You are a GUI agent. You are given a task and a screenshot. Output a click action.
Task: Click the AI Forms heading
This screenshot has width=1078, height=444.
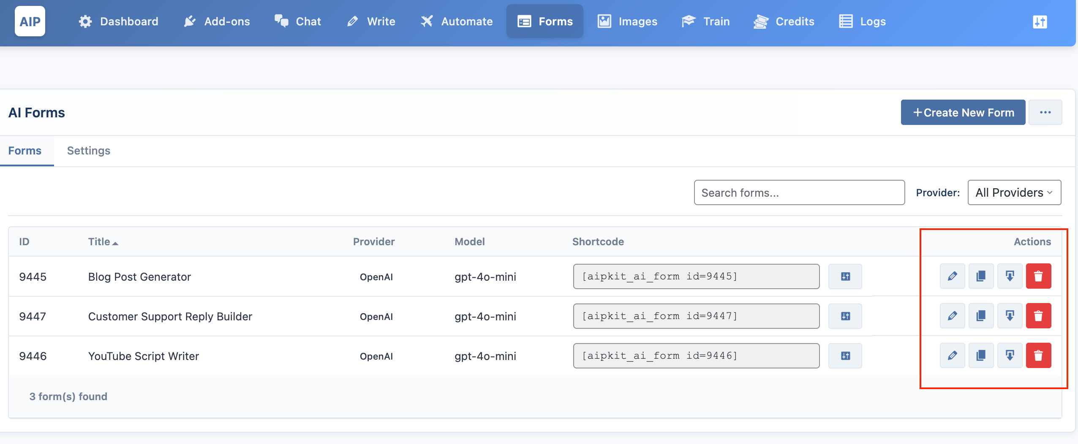[37, 113]
